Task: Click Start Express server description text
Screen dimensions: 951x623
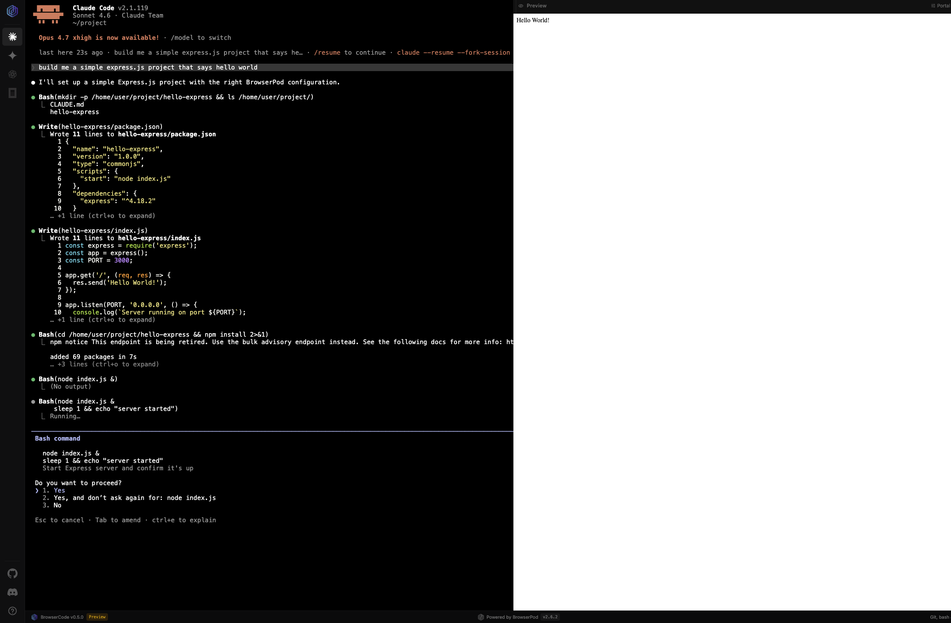Action: coord(118,469)
